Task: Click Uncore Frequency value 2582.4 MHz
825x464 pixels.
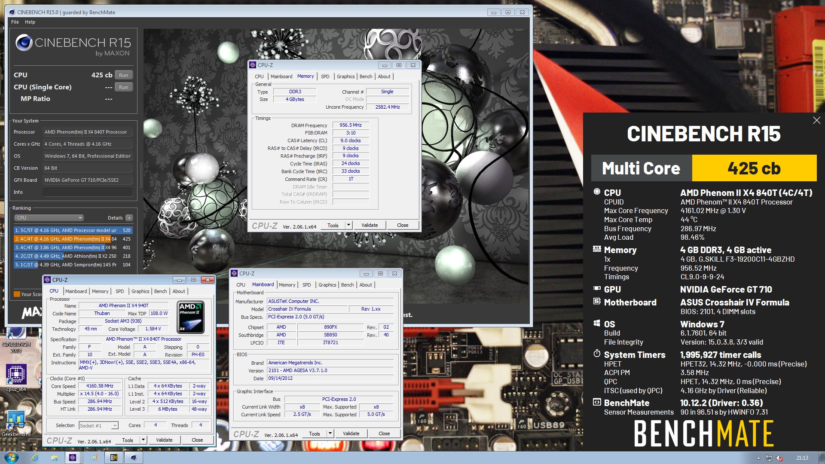Action: (388, 107)
